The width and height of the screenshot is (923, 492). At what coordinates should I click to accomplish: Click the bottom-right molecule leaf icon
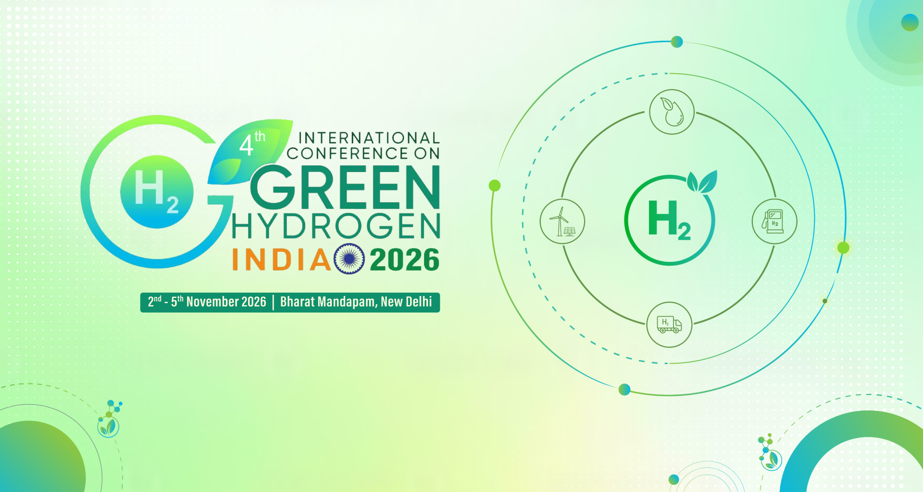[x=769, y=452]
